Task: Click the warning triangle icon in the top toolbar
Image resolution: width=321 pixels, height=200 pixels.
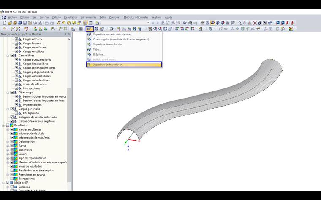Action: pos(250,23)
